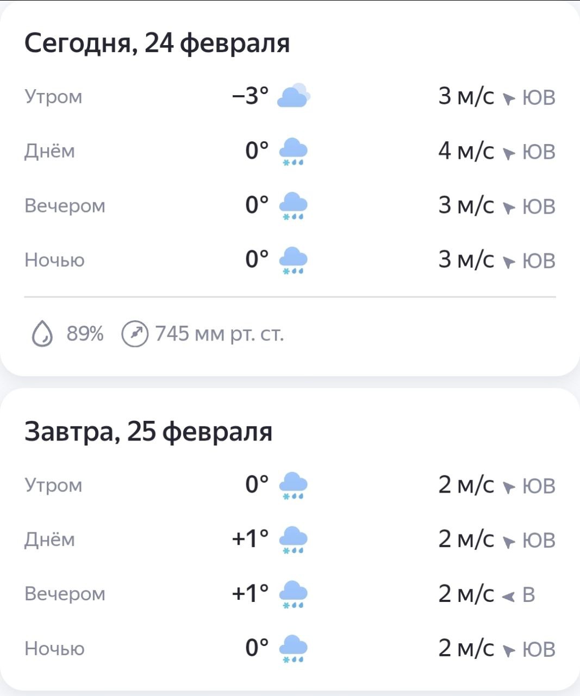This screenshot has width=580, height=696.
Task: Select tomorrow's "Вечером" forecast row
Action: coord(65,594)
